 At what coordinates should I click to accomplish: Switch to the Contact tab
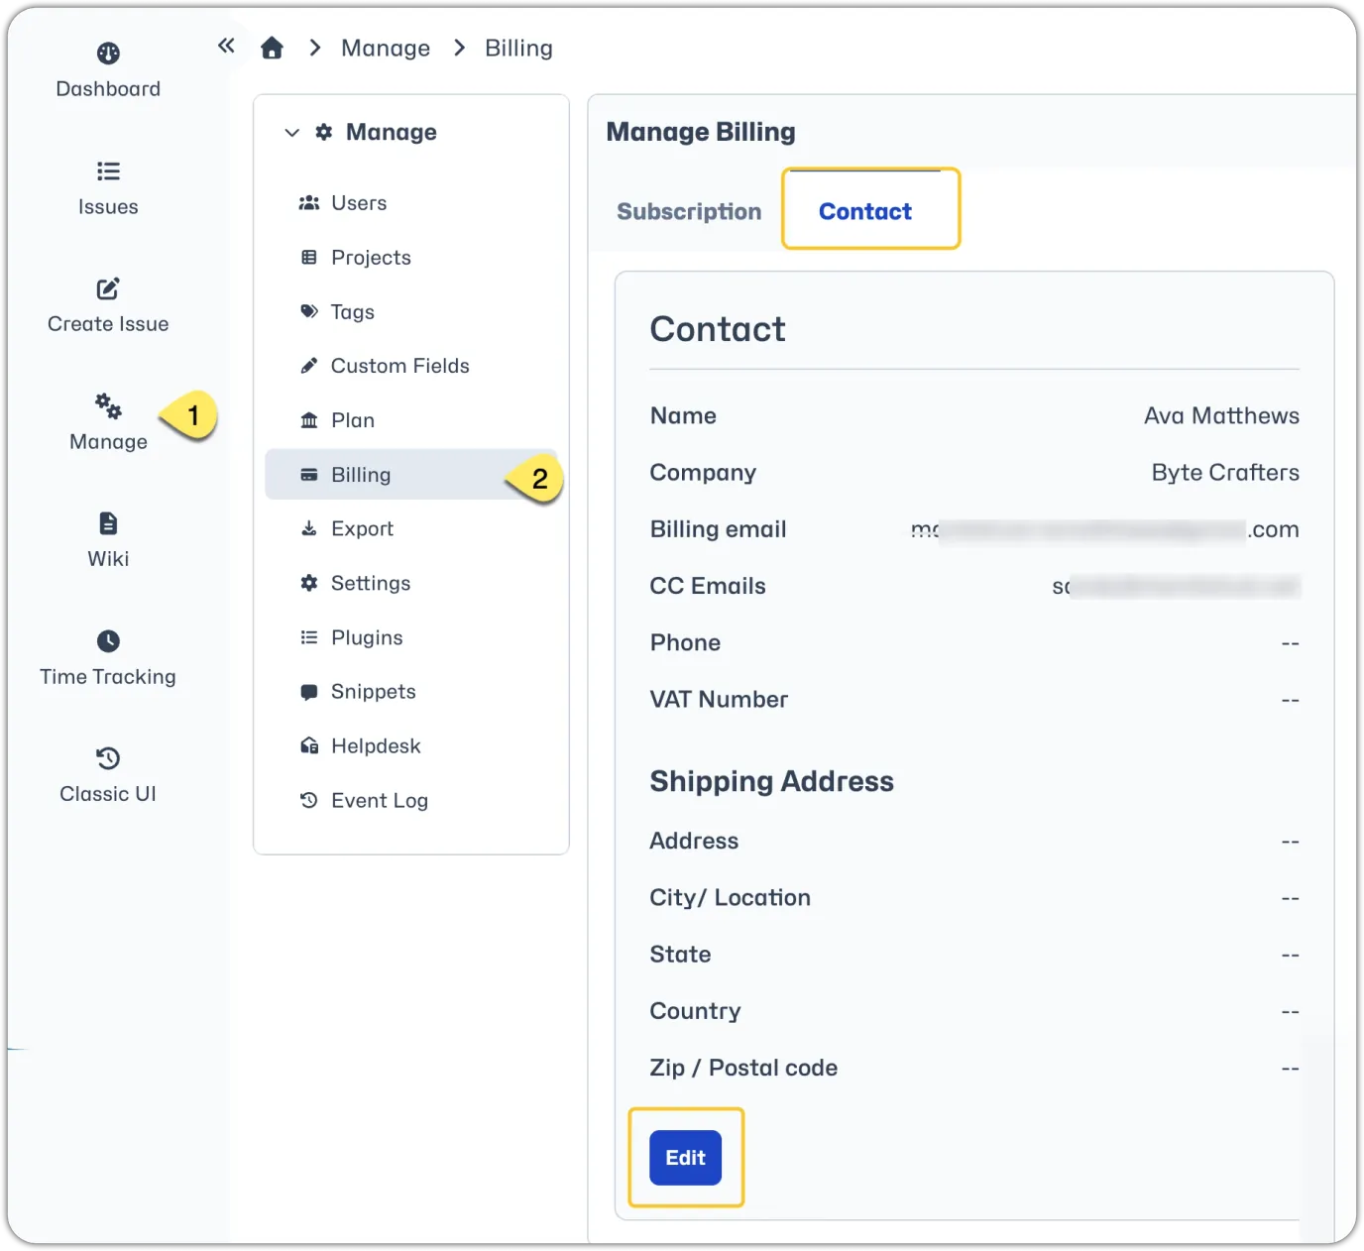point(865,211)
